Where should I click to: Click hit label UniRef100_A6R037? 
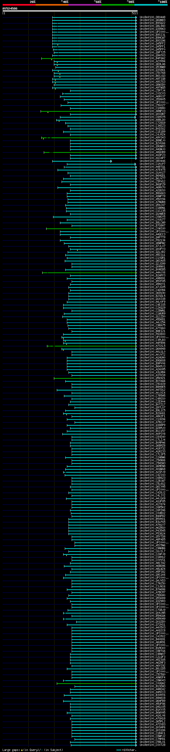click(x=152, y=96)
